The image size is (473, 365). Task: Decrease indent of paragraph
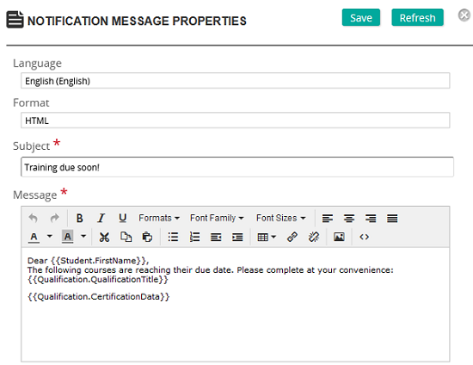pyautogui.click(x=216, y=238)
